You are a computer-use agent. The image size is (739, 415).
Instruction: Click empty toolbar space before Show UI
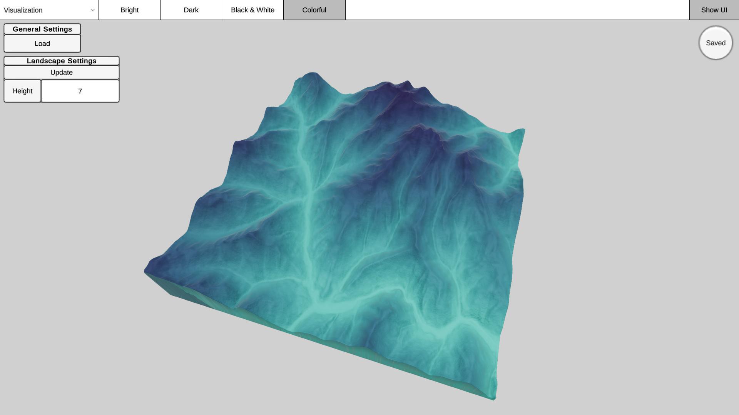[516, 10]
